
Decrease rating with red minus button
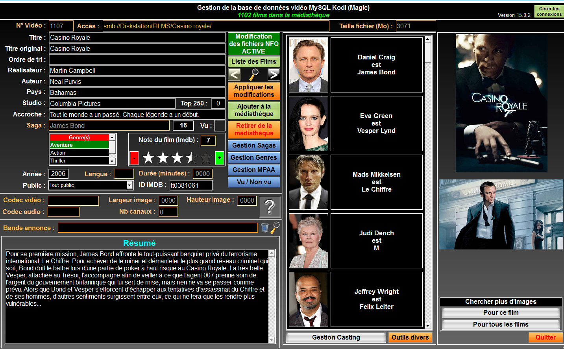[134, 158]
